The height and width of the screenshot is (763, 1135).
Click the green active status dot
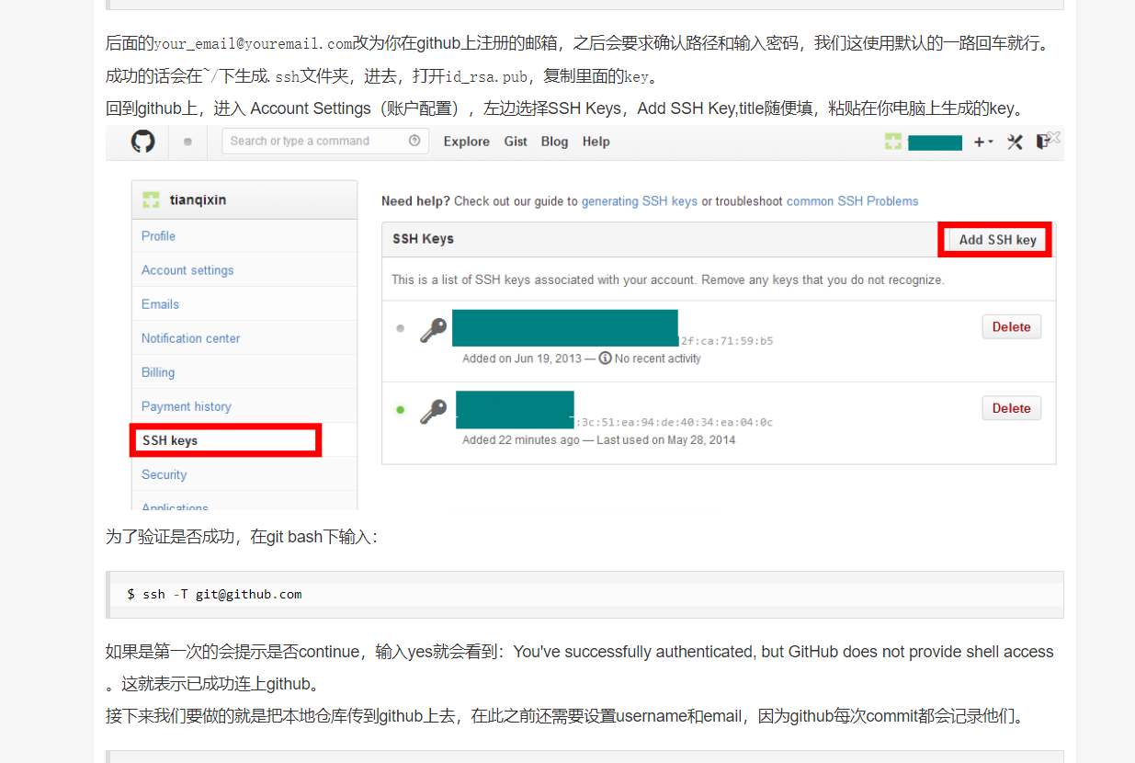tap(400, 410)
